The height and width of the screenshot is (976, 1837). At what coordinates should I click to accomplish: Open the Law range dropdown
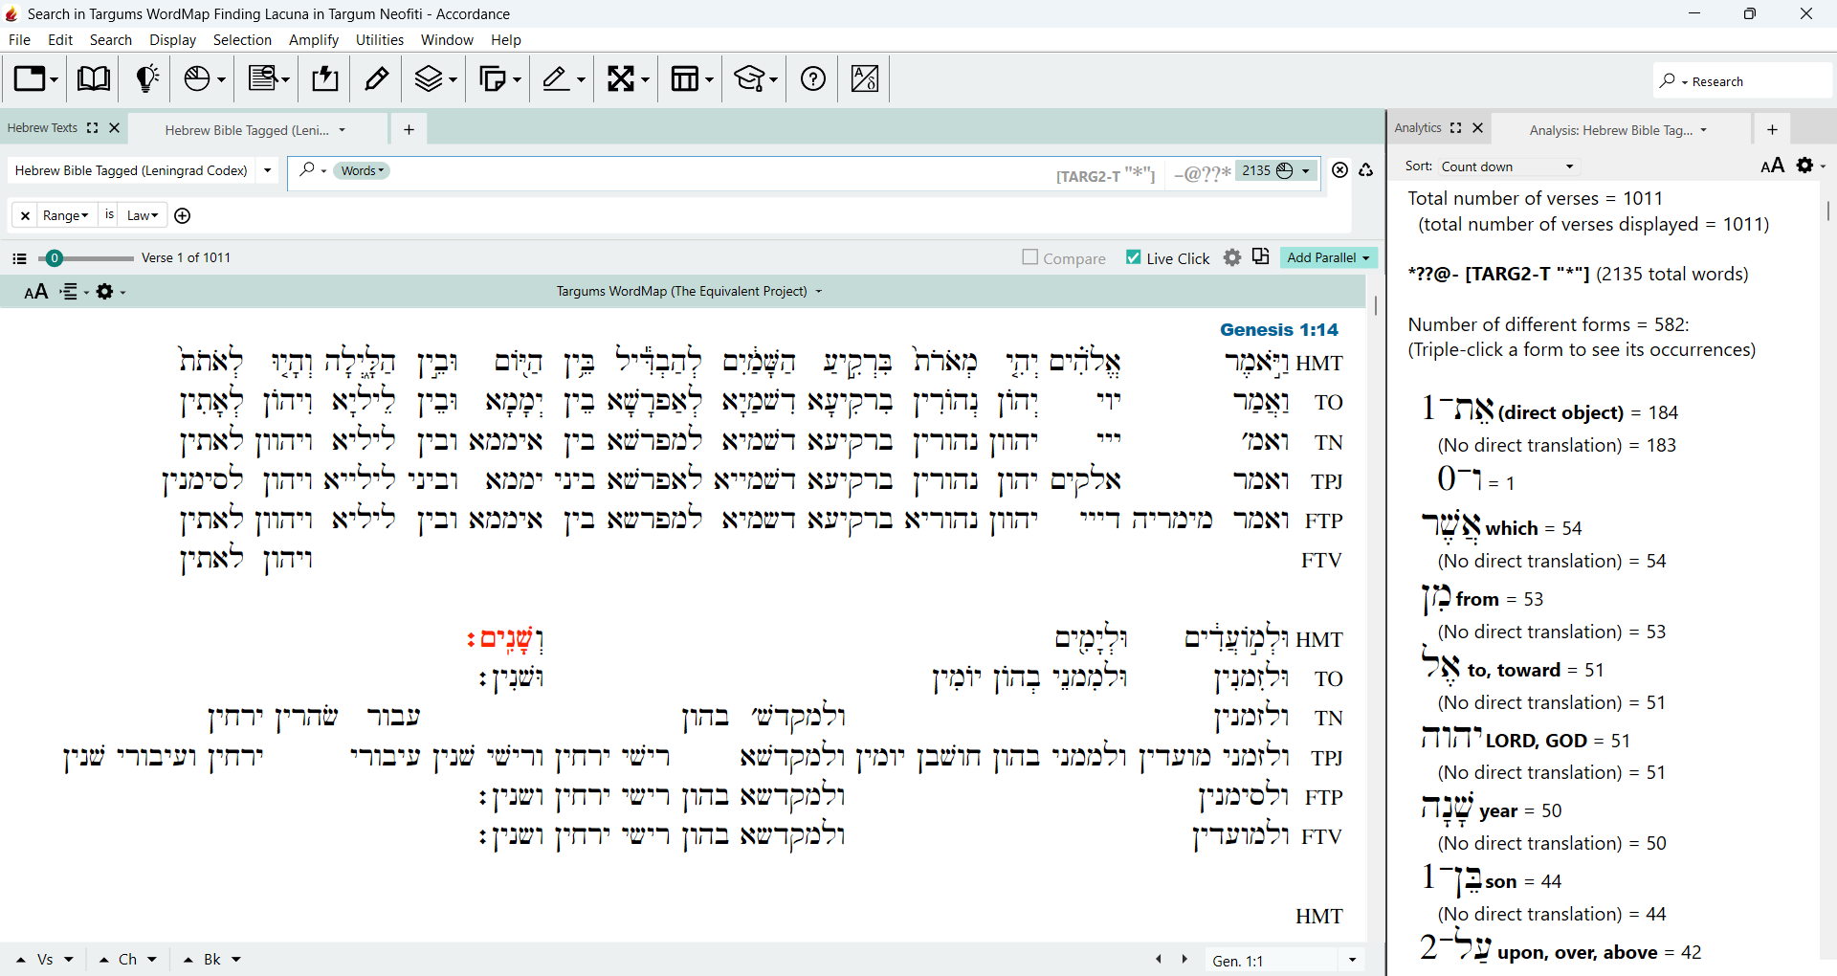click(143, 215)
